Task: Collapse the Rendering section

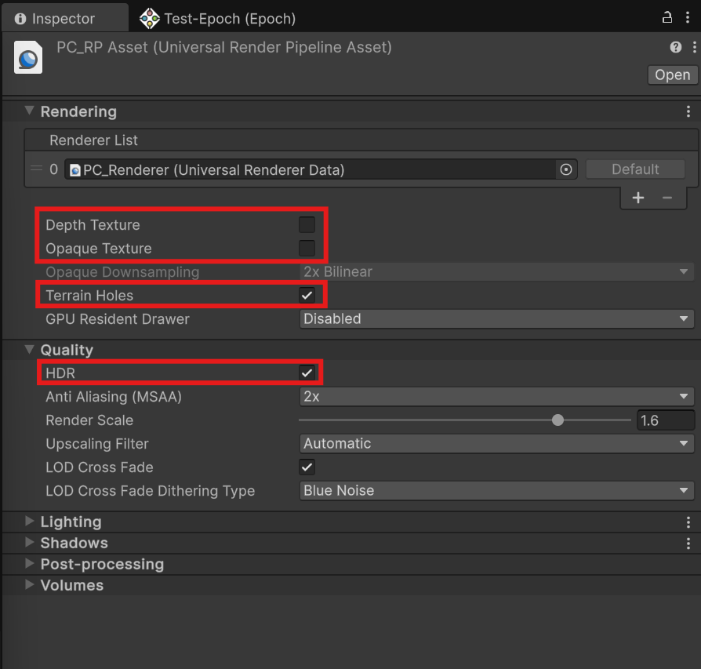Action: pos(30,111)
